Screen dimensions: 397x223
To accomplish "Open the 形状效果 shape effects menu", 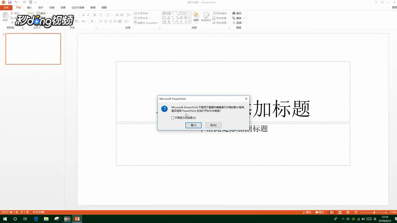I will click(x=221, y=23).
